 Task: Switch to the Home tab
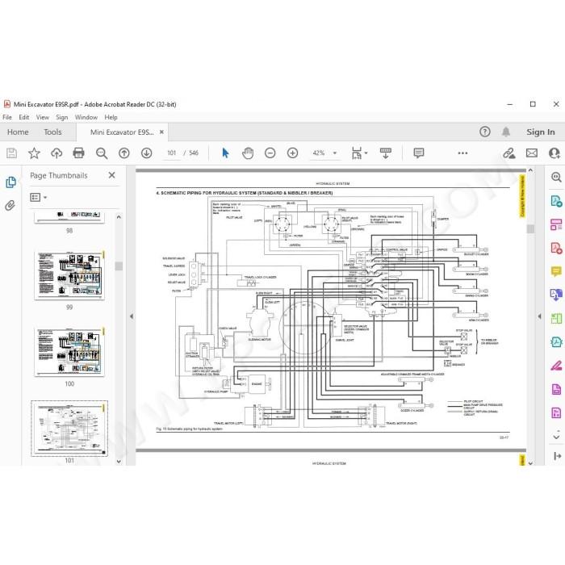[18, 132]
